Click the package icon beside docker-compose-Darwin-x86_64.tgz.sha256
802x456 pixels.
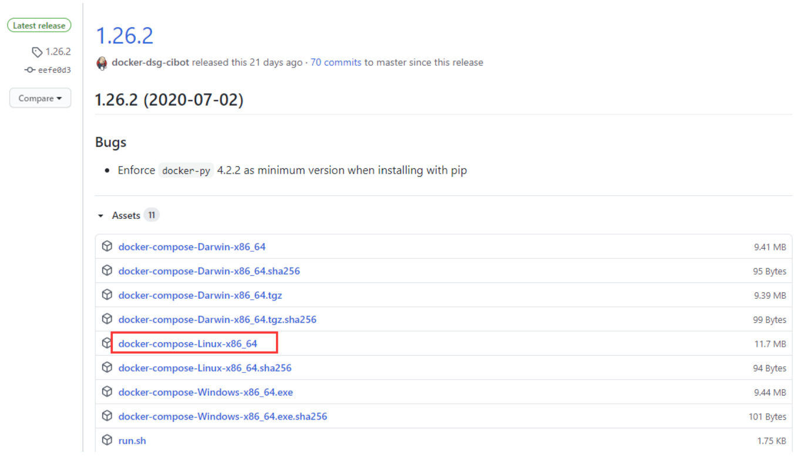(x=107, y=319)
